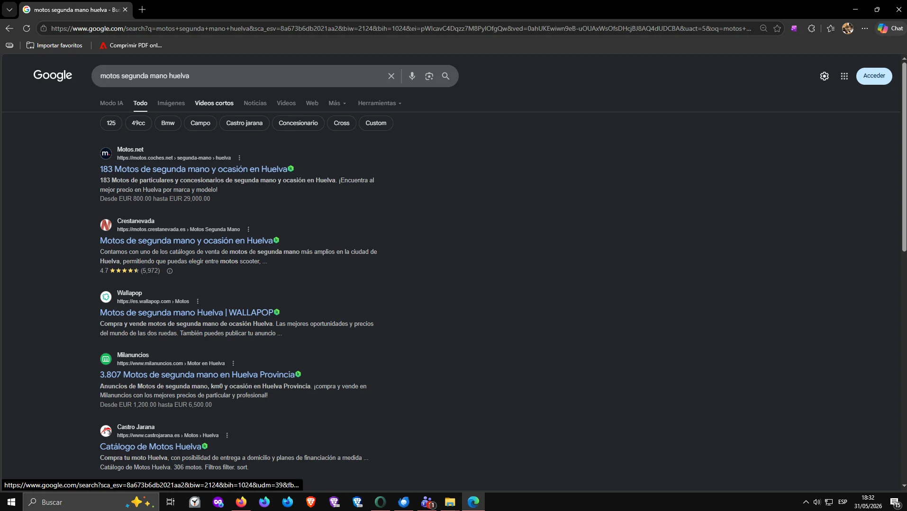Screen dimensions: 907x511
Task: Filter results by Castro jarana chip
Action: coord(245,123)
